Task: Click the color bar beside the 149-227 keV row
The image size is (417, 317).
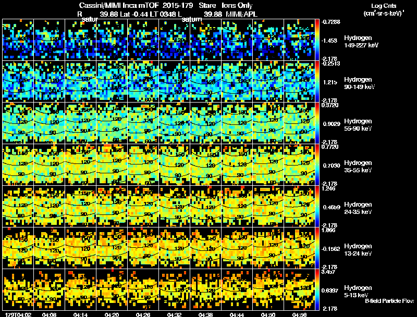Action: point(317,40)
